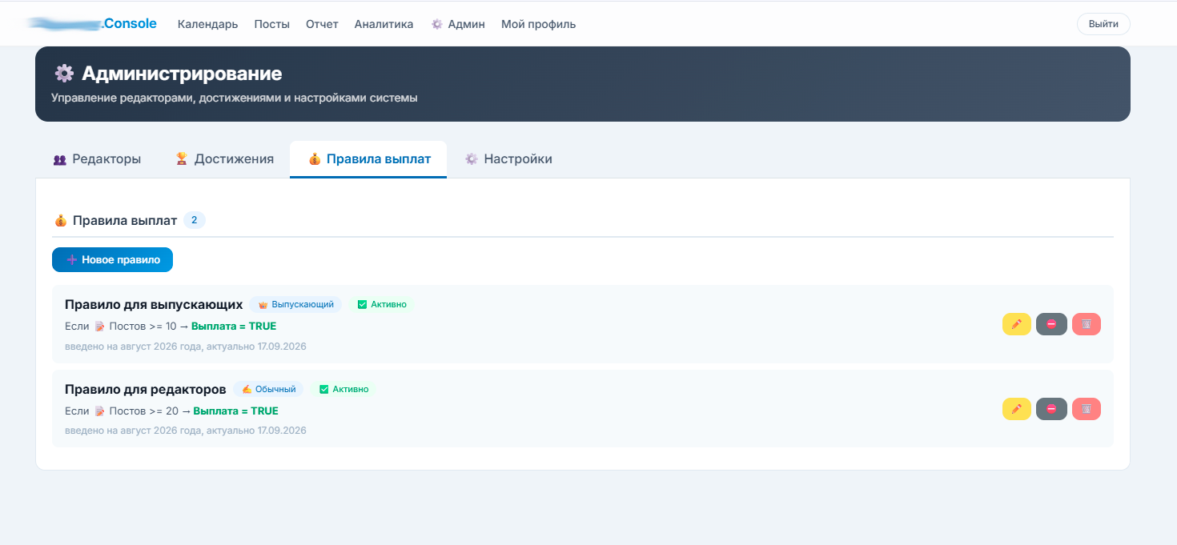
Task: Click the rule count badge "2"
Action: (x=195, y=220)
